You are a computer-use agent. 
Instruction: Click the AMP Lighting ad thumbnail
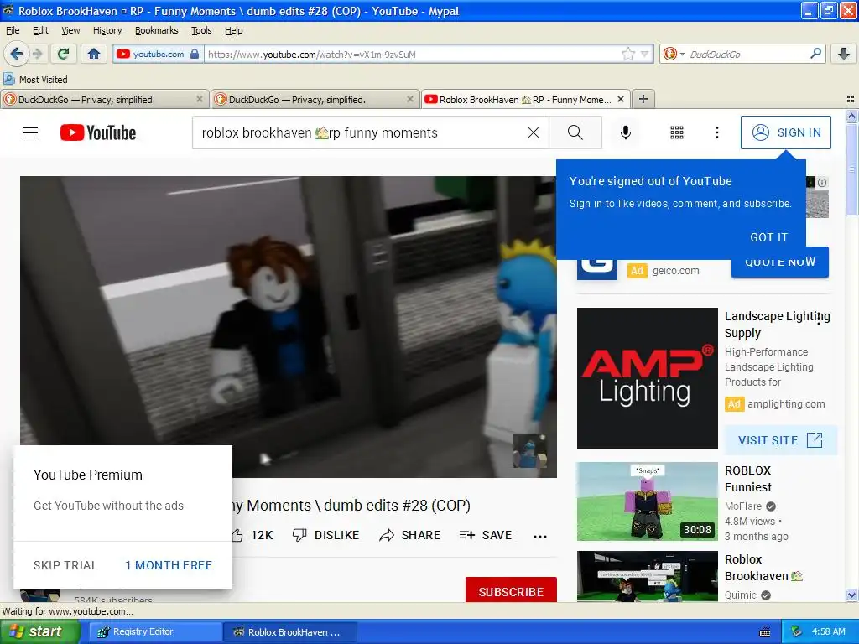[x=647, y=378]
